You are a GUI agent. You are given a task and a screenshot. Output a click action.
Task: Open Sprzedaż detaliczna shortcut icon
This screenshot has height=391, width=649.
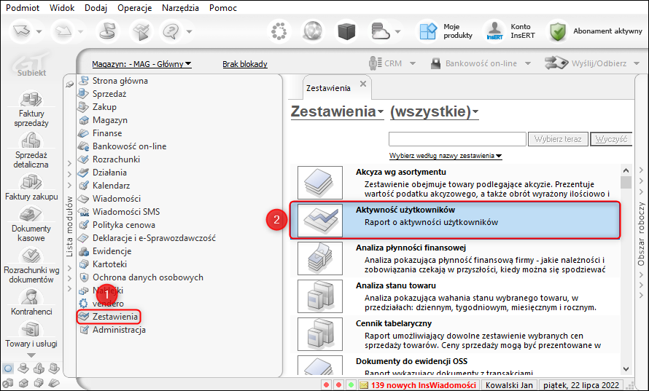[x=31, y=141]
